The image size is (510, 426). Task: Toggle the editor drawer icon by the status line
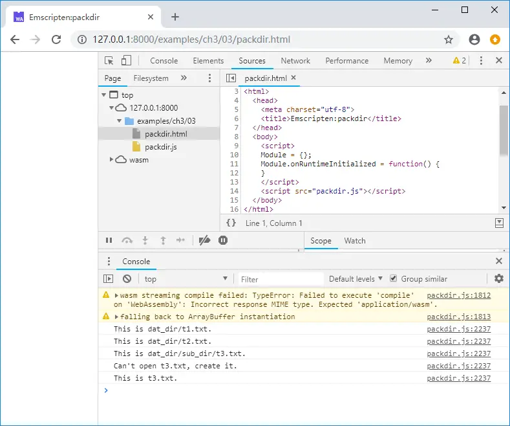(x=499, y=223)
